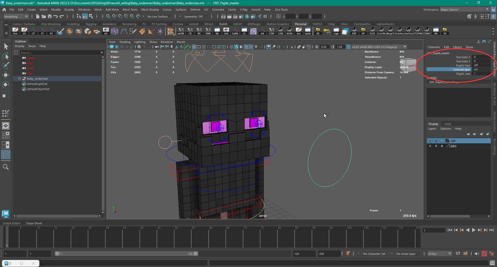Image resolution: width=497 pixels, height=267 pixels.
Task: Open the No Character Set dropdown
Action: pos(374,254)
